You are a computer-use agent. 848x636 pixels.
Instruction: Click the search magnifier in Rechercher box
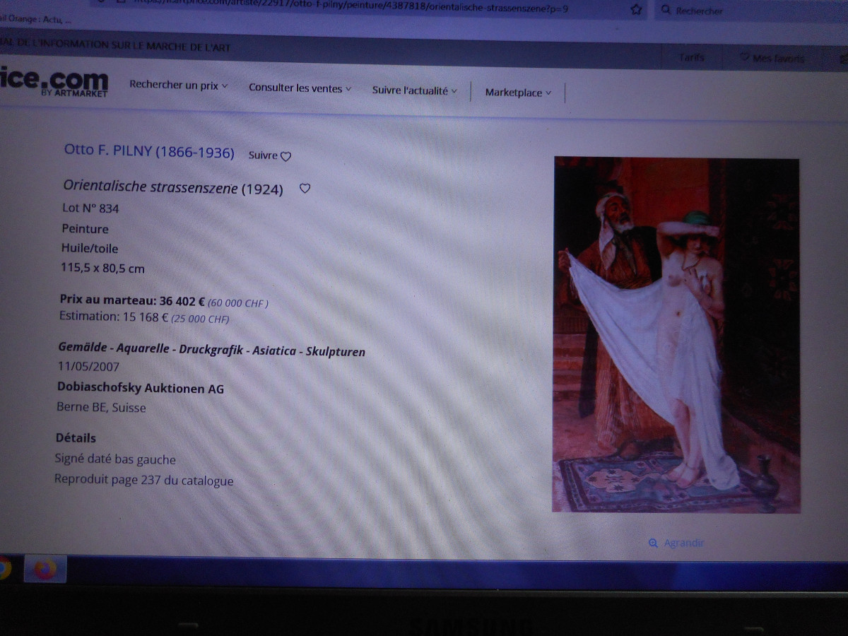click(x=666, y=11)
